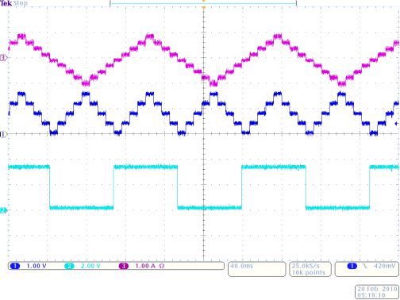400x300 pixels.
Task: Click the 1.00 A channel 3 scale readout
Action: 145,266
